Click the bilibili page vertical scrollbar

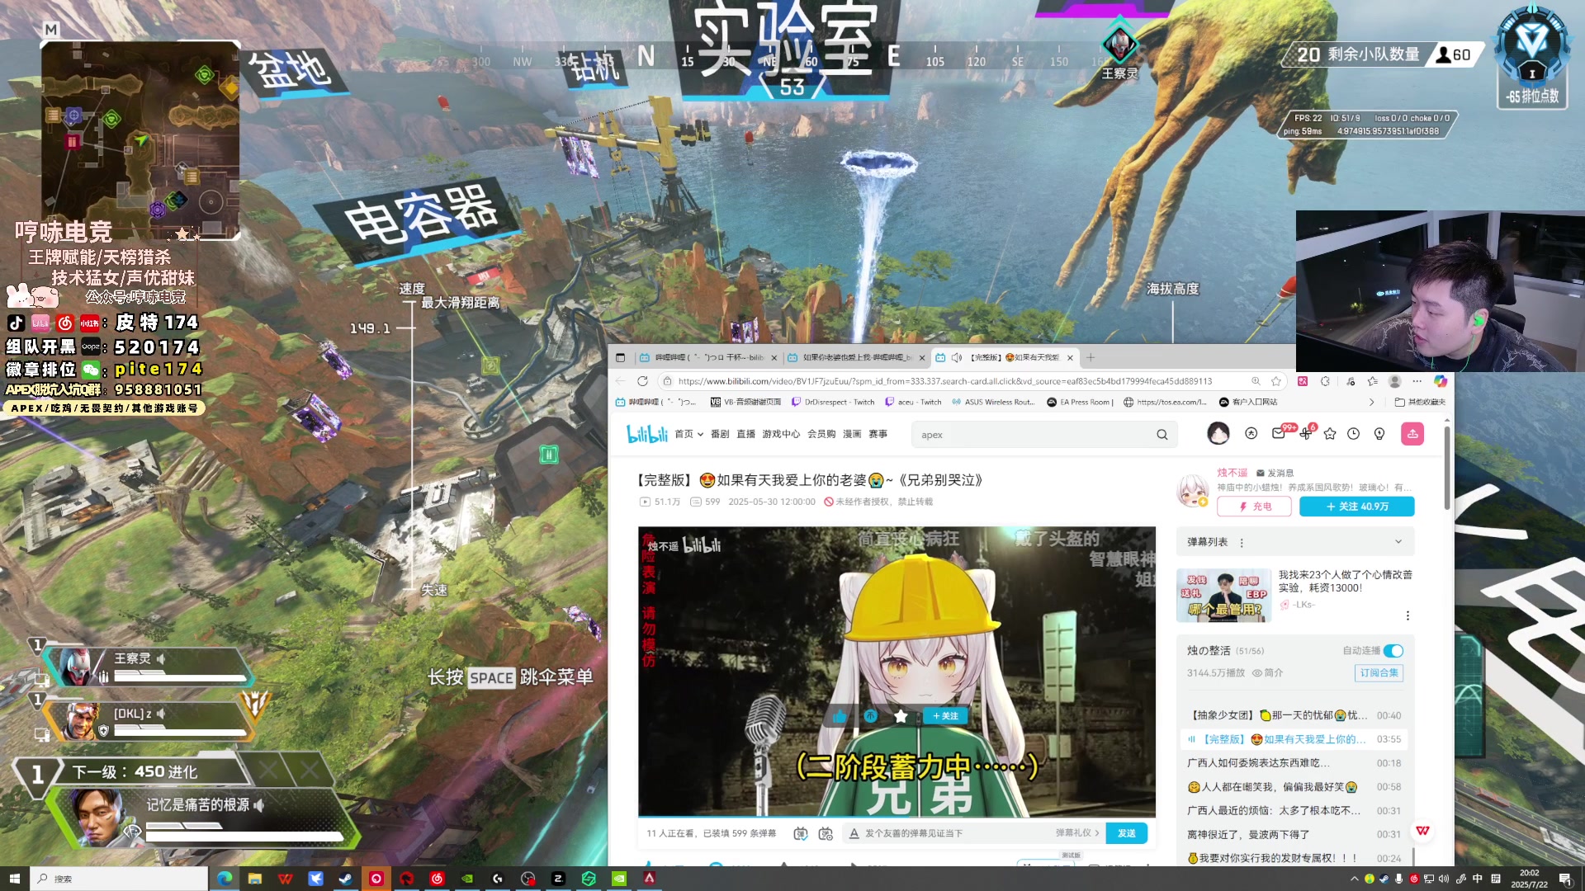click(x=1447, y=469)
